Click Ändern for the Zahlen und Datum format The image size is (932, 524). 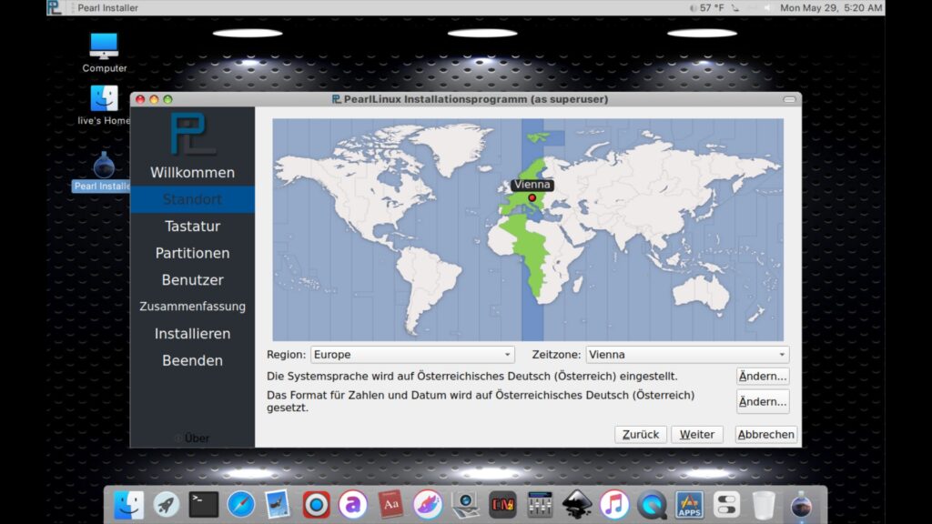[x=763, y=401]
